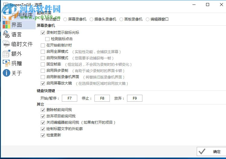Click hint text 实验性功能，会捕获主屏幕

(x=97, y=52)
